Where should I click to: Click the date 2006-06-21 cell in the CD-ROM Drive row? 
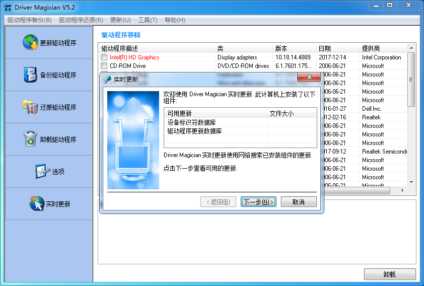click(x=332, y=65)
